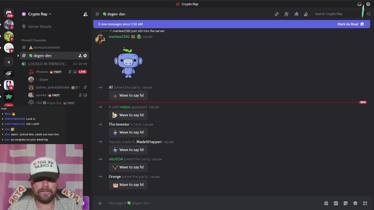Screen dimensions: 374x210
Task: Select the degen-den channel in sidebar
Action: [x=54, y=56]
